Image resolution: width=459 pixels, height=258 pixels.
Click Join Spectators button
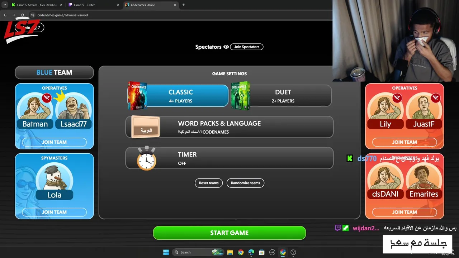point(247,47)
